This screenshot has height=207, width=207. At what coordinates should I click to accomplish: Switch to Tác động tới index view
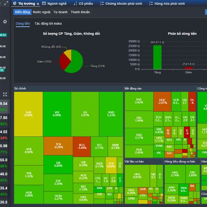click(x=48, y=23)
